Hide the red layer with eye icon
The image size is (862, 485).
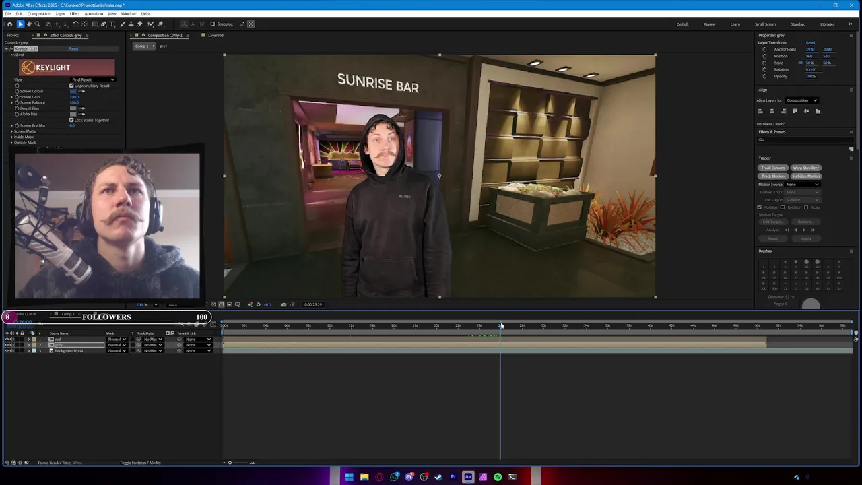[x=7, y=339]
